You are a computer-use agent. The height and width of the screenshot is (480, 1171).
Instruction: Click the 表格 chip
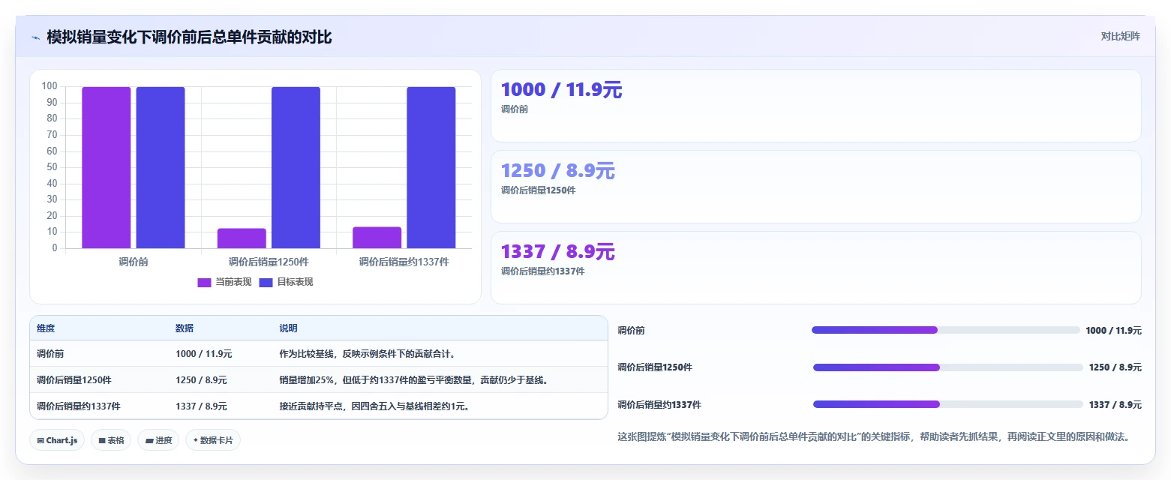(x=112, y=440)
